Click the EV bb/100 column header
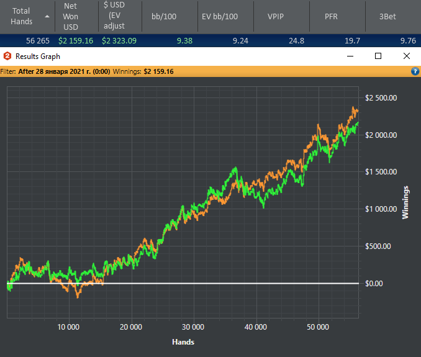Image resolution: width=421 pixels, height=357 pixels. click(x=219, y=16)
